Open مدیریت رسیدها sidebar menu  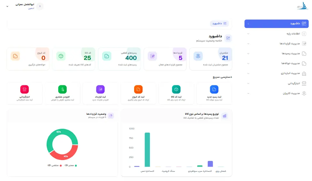click(x=276, y=54)
